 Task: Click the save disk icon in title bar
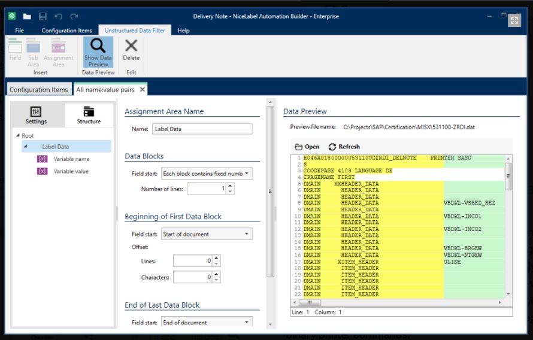click(x=43, y=16)
